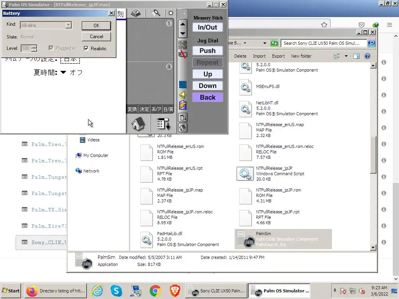Open the clock icon in simulator sidebar

(182, 45)
